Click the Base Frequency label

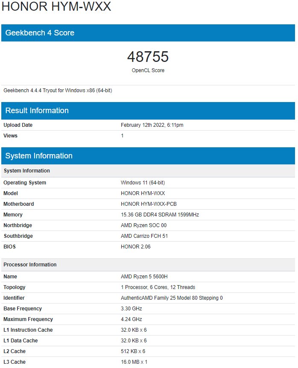click(23, 309)
